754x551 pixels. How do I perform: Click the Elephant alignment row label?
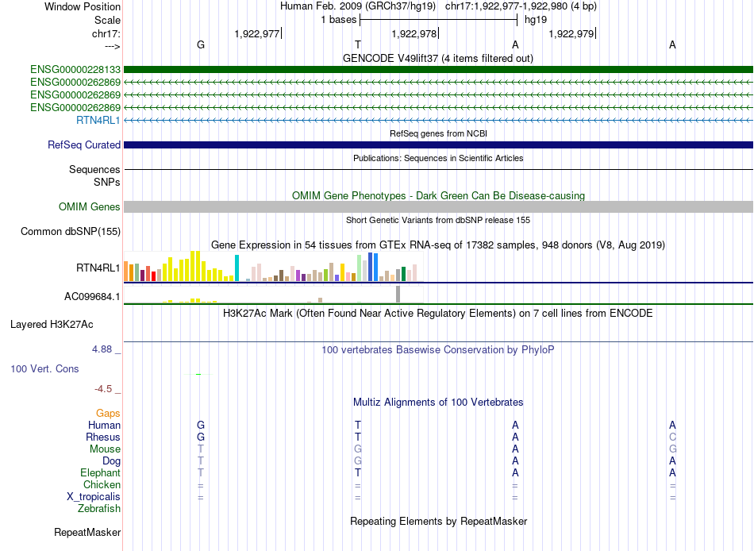pyautogui.click(x=100, y=473)
